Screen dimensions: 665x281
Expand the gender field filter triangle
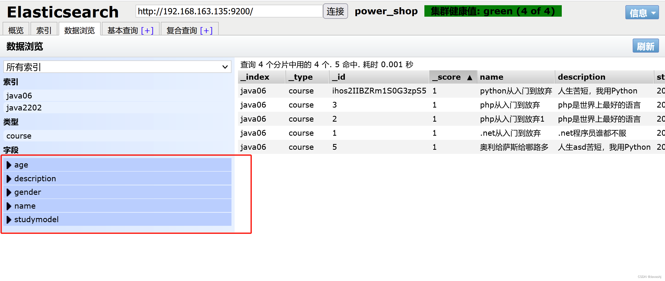[x=9, y=192]
